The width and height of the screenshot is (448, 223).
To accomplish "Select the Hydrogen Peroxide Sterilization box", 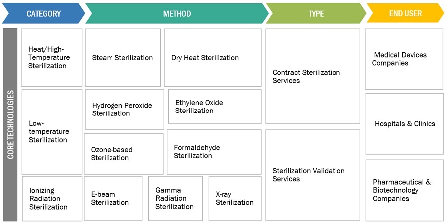I will [124, 110].
